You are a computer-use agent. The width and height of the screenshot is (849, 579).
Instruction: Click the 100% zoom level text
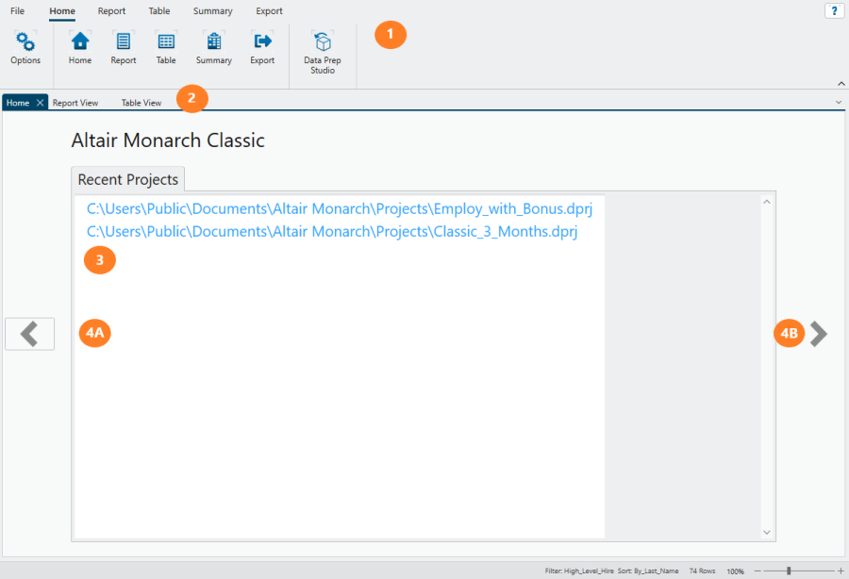coord(735,571)
